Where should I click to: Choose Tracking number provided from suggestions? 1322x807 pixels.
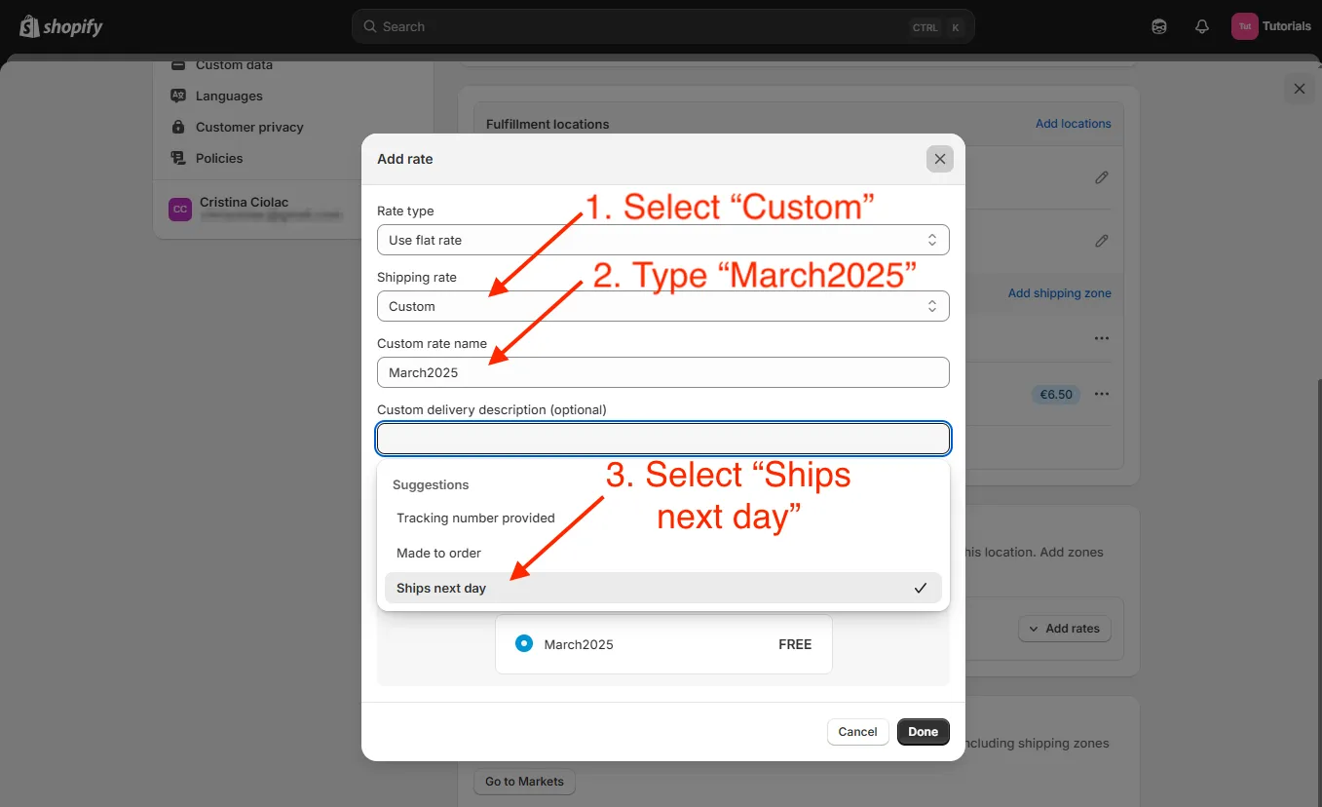tap(475, 518)
